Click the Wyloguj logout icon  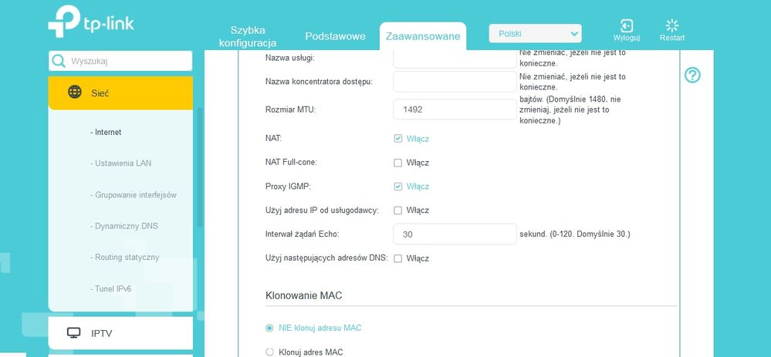627,25
